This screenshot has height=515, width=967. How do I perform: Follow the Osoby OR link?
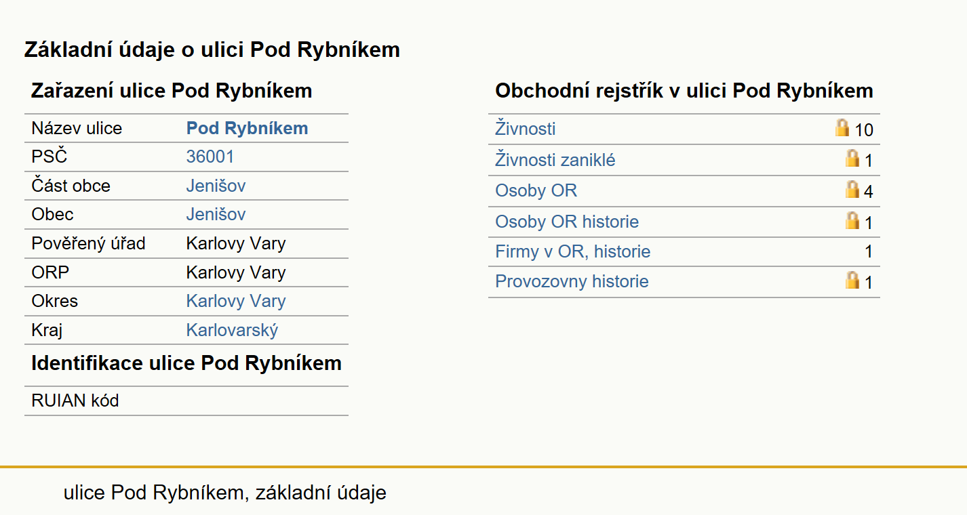point(536,190)
